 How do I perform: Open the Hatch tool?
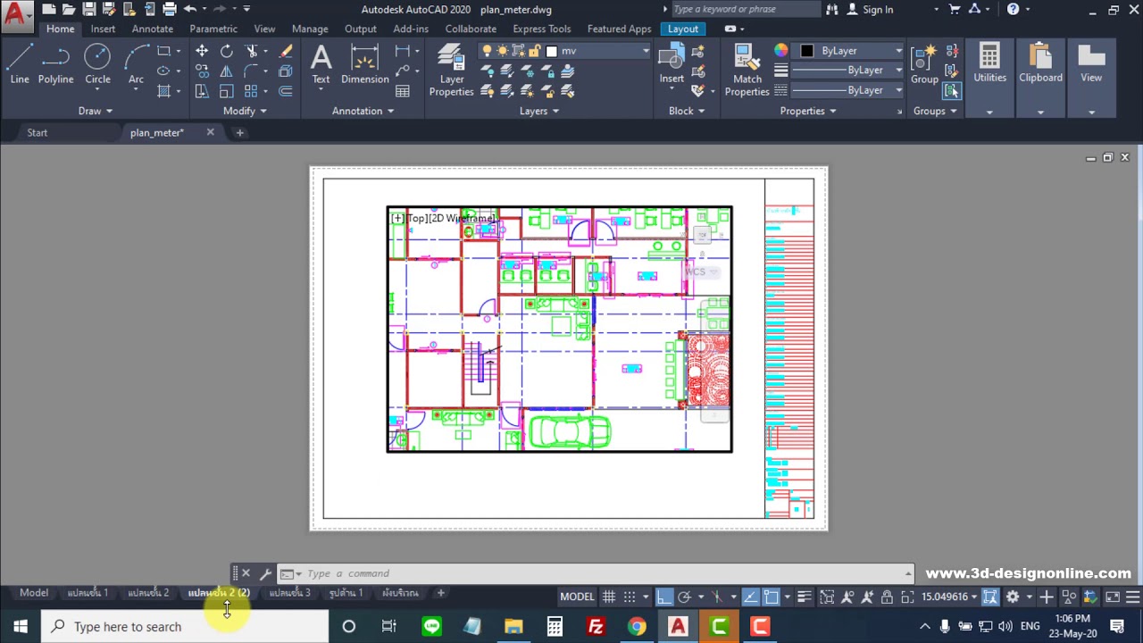(164, 91)
